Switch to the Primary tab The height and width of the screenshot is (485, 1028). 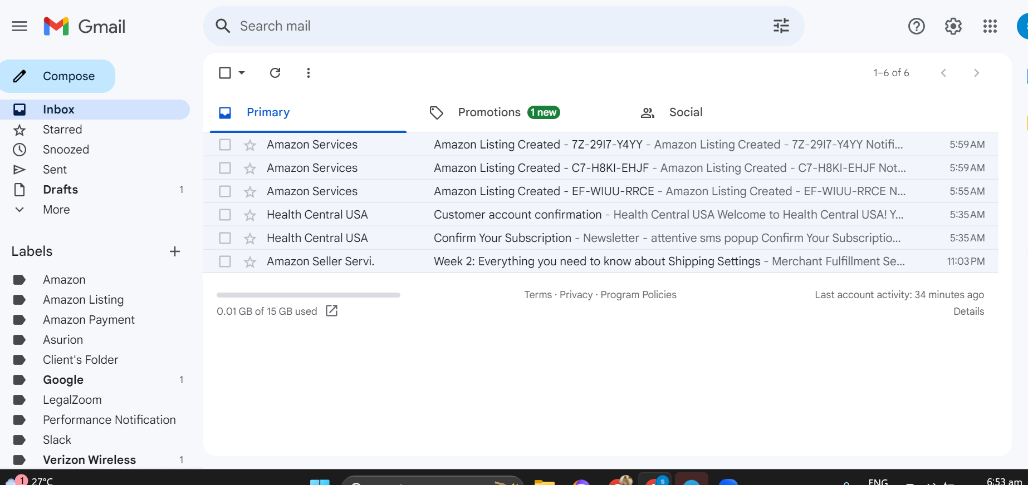click(308, 112)
